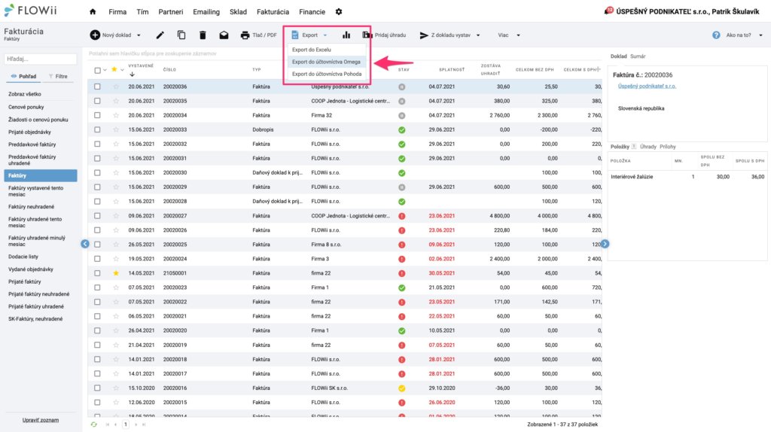771x432 pixels.
Task: Expand right panel with blue arrow
Action: coord(605,244)
